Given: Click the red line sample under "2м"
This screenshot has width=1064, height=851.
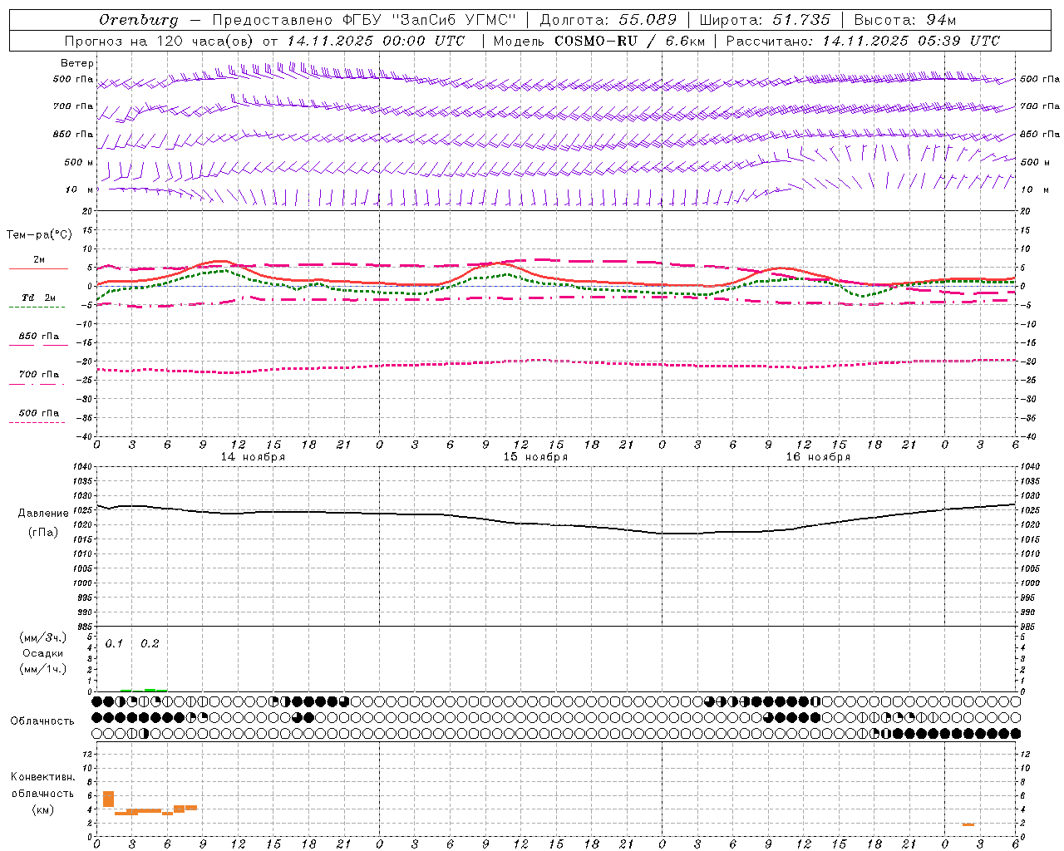Looking at the screenshot, I should [38, 269].
